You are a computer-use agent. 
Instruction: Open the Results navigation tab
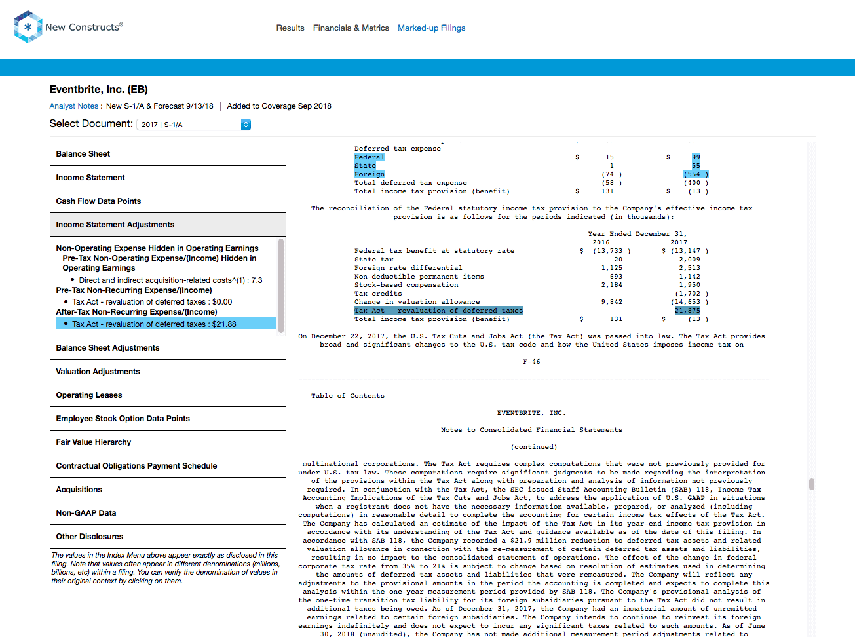tap(290, 28)
